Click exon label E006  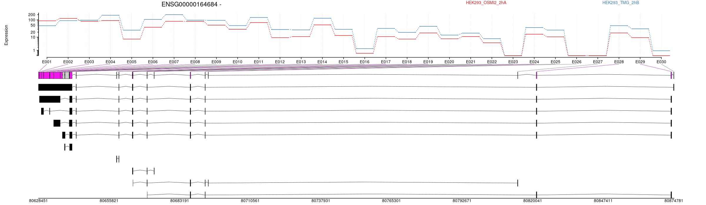click(153, 62)
